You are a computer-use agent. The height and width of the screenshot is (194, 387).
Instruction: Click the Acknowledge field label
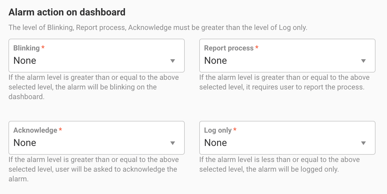click(35, 130)
